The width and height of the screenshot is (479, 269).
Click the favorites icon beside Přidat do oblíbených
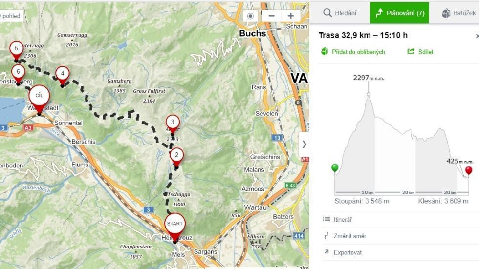click(325, 52)
